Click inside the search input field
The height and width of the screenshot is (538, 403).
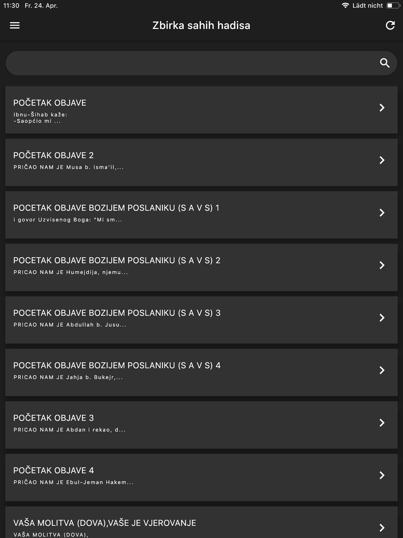(x=201, y=63)
